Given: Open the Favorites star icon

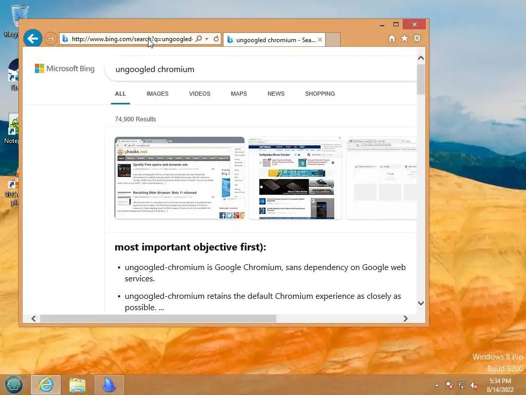Looking at the screenshot, I should pos(405,38).
